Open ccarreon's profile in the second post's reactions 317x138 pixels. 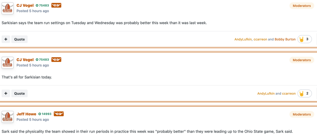coord(289,94)
